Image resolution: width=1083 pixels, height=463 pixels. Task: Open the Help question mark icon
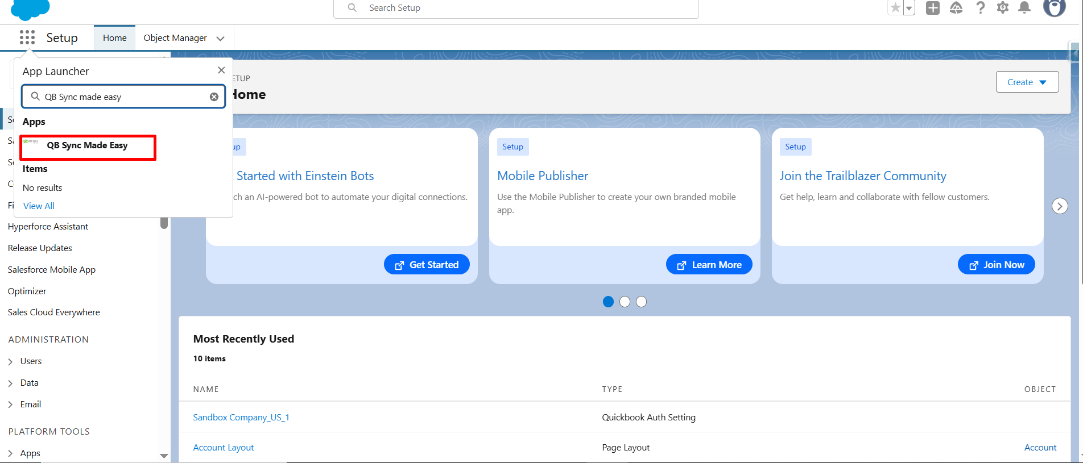(x=980, y=8)
